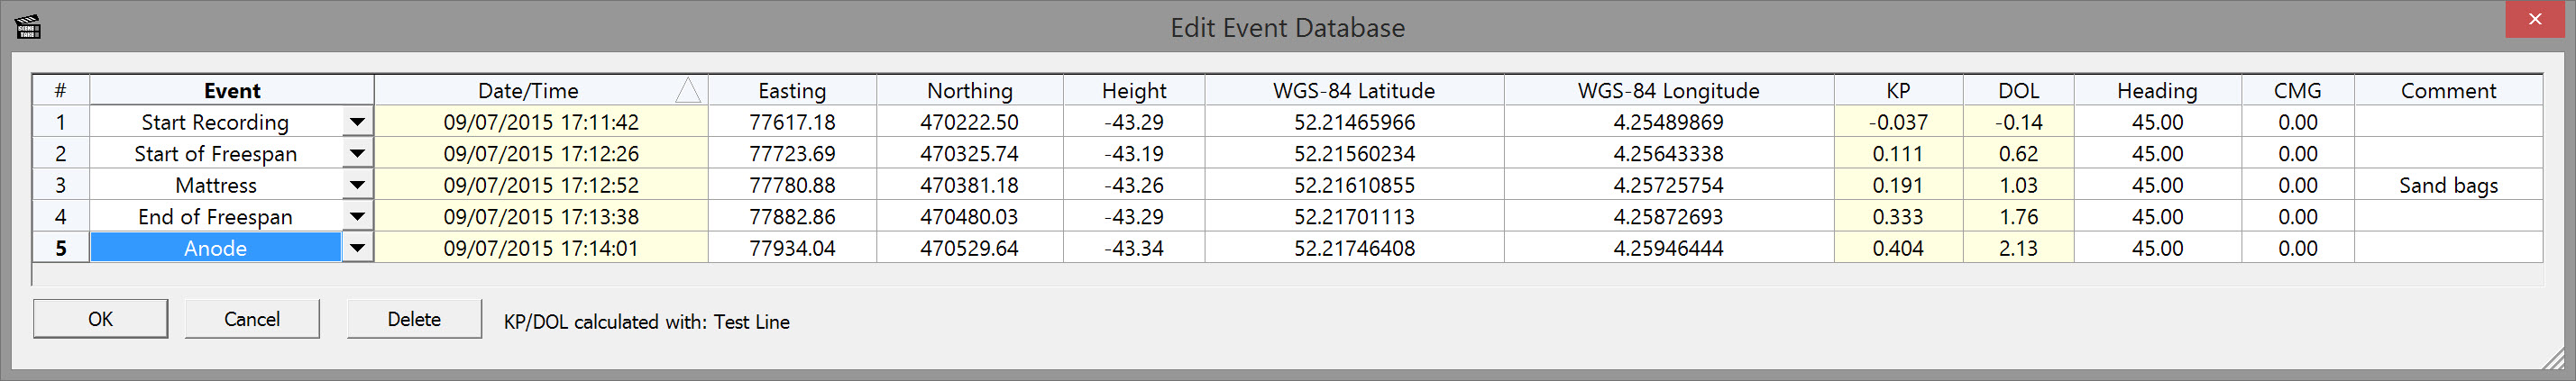Open the Start Recording event dropdown
Viewport: 2576px width, 381px height.
coord(357,122)
